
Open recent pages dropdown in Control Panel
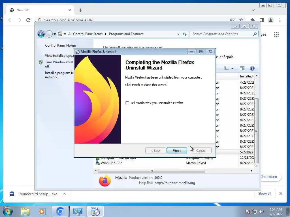click(55, 34)
